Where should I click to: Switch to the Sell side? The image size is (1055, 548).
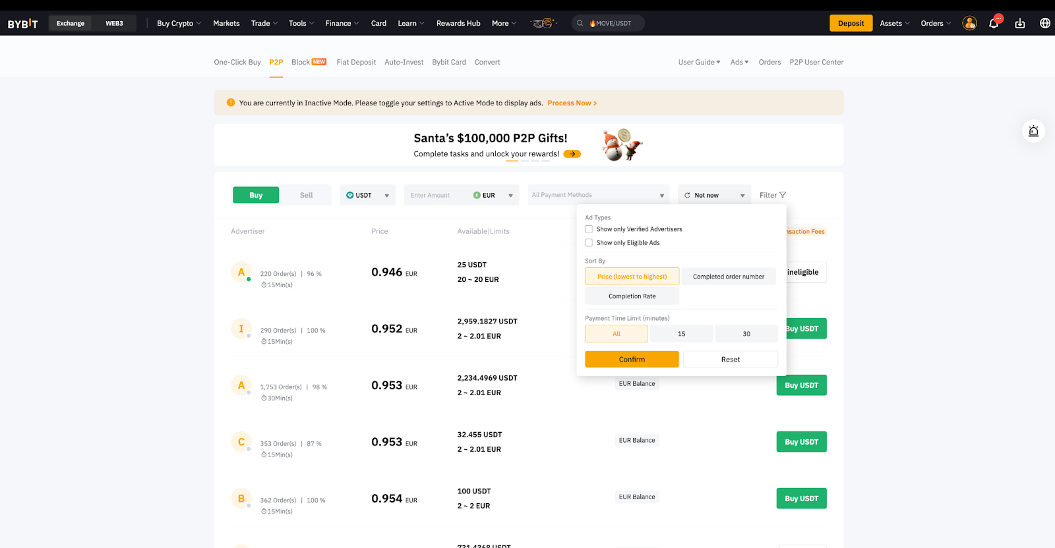pyautogui.click(x=307, y=195)
